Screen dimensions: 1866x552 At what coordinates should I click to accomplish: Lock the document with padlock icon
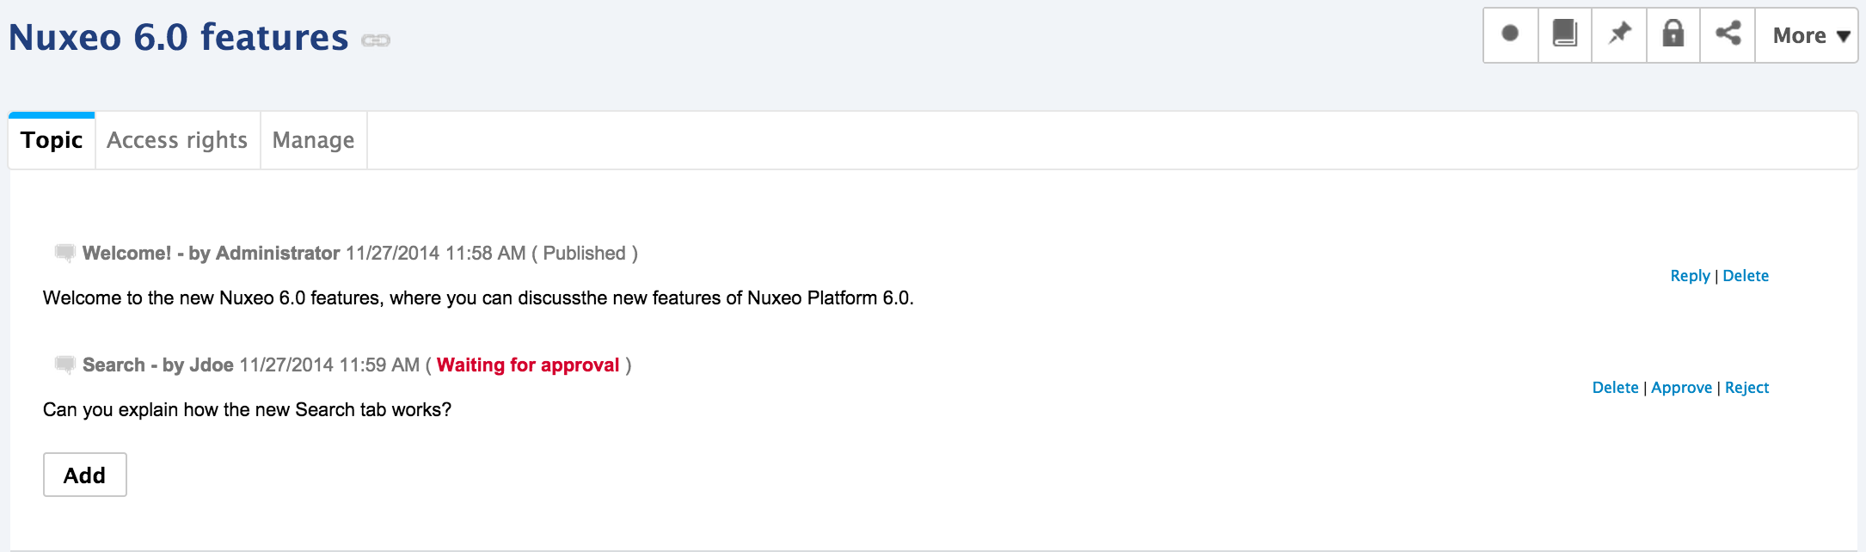click(1673, 34)
